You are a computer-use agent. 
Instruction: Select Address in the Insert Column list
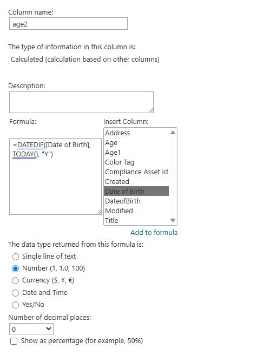coord(136,133)
